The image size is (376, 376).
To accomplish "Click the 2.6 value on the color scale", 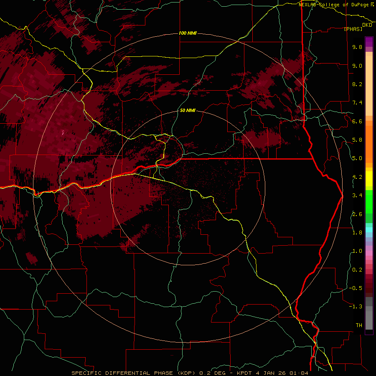I will [357, 214].
